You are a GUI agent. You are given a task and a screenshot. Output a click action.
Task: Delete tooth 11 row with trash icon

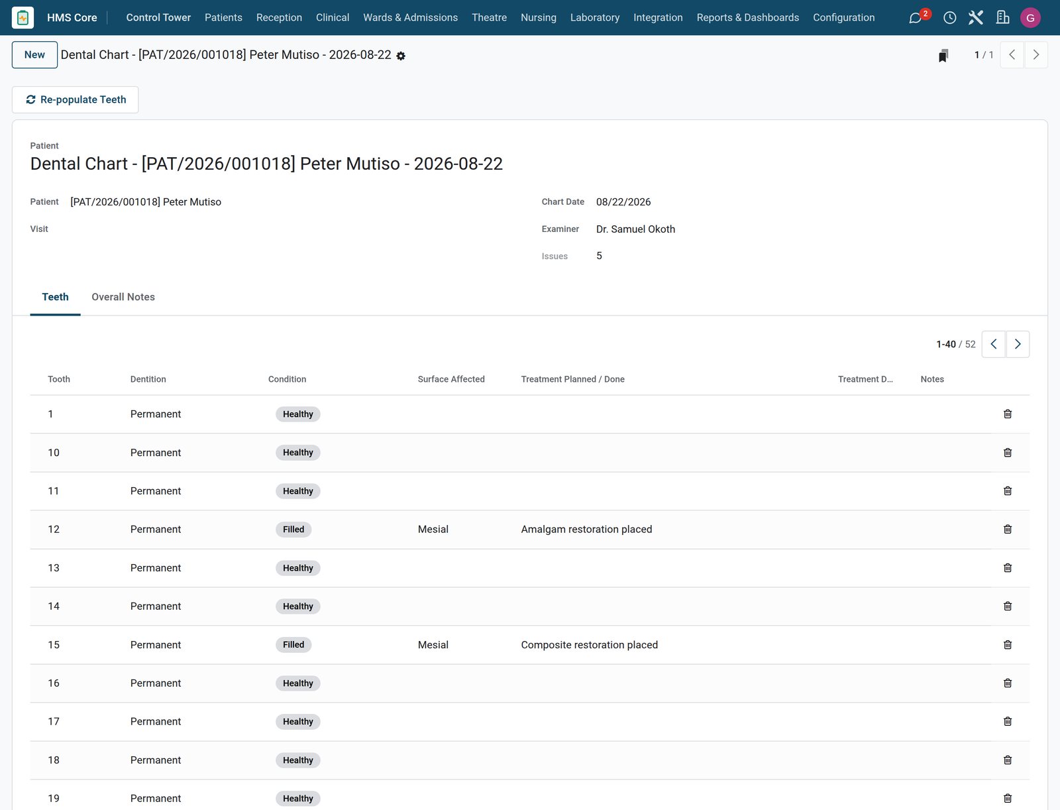pos(1008,491)
